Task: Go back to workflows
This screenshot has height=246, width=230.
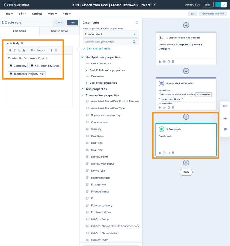Action: [x=16, y=5]
